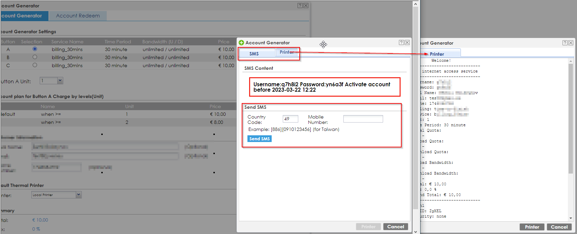Click help icon of background Account Generator window

[x=300, y=5]
